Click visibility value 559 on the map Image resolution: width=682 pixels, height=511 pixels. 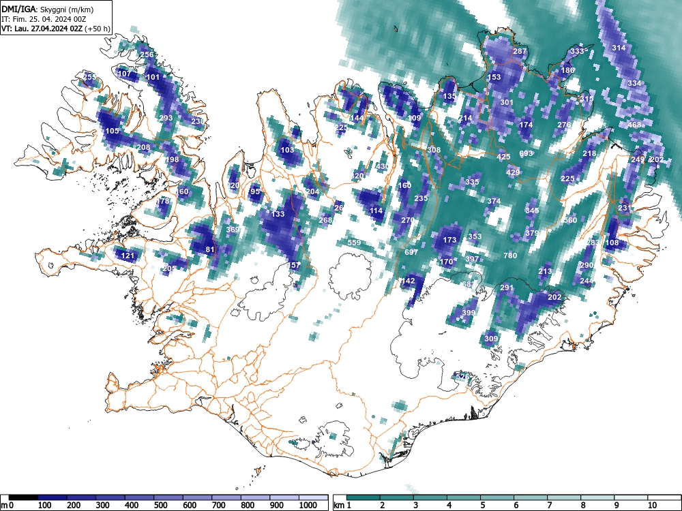point(354,243)
